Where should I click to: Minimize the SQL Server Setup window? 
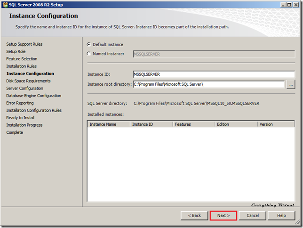point(283,5)
